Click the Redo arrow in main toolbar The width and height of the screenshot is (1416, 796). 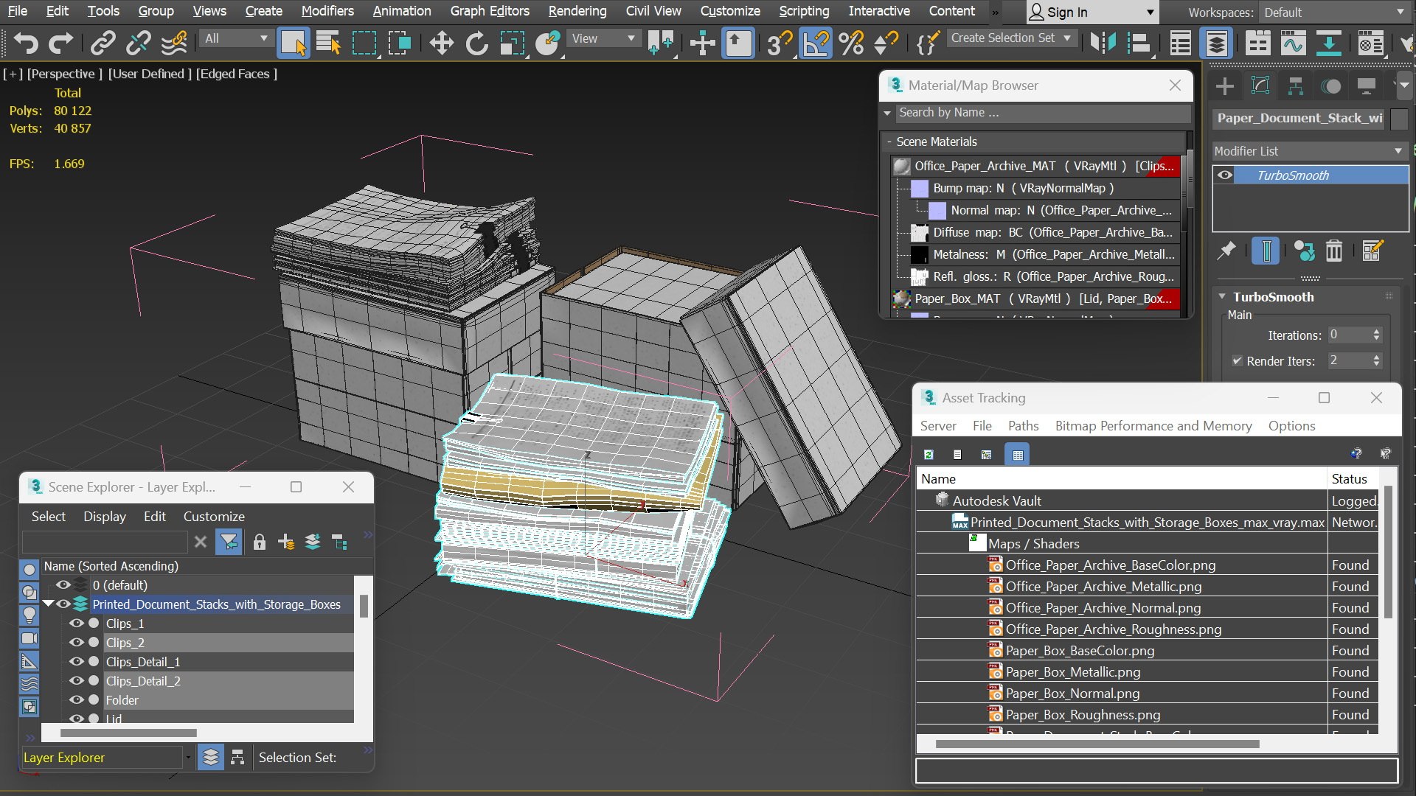click(x=61, y=43)
